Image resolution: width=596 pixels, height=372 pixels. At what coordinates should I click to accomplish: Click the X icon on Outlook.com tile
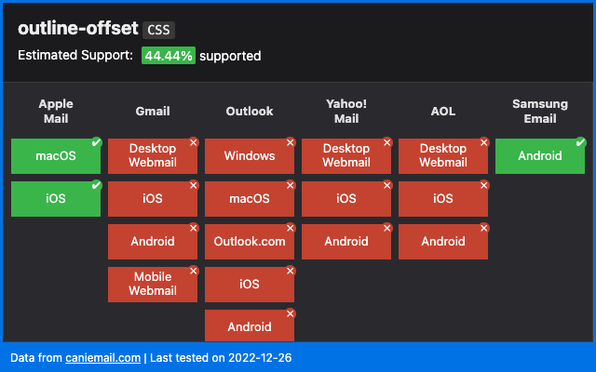click(x=290, y=228)
